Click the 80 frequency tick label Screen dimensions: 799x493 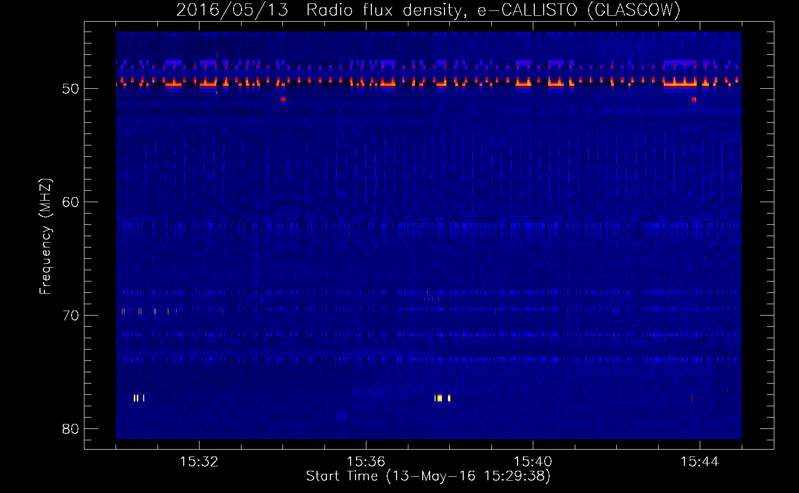(71, 429)
